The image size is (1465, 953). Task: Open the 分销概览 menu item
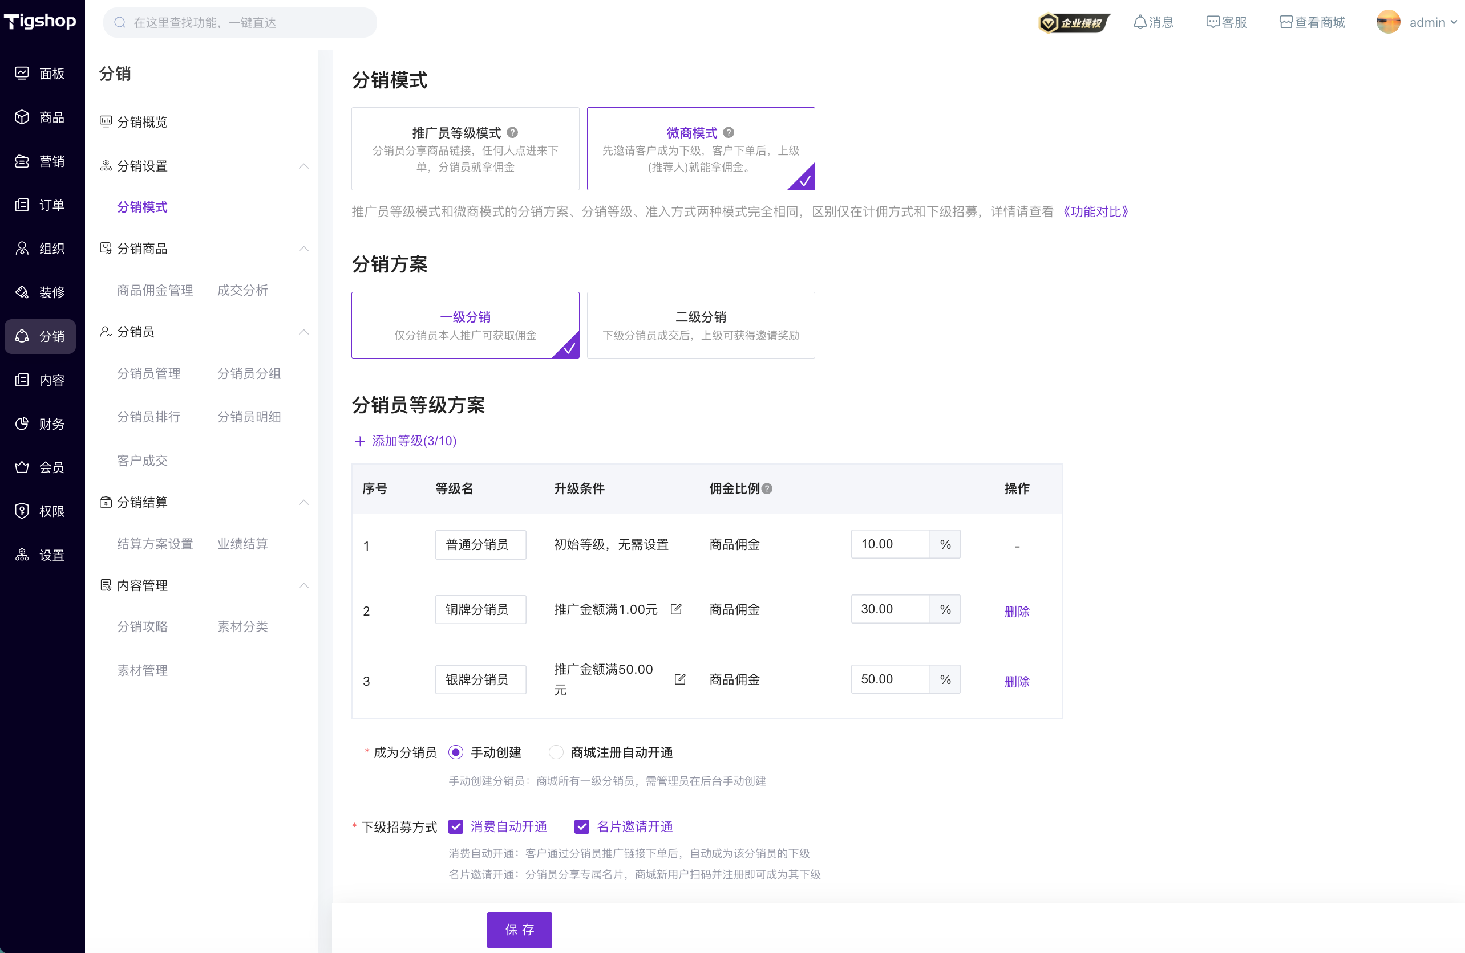[142, 122]
